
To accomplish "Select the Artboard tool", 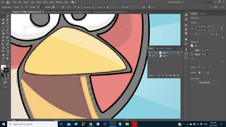I will (7, 55).
